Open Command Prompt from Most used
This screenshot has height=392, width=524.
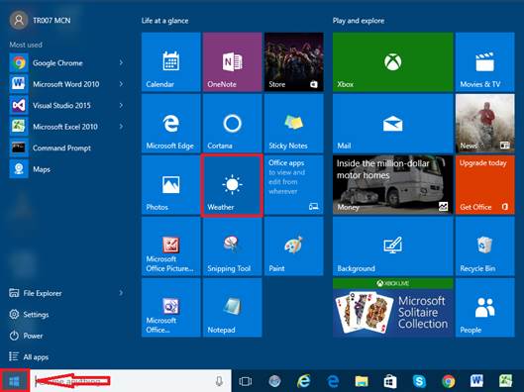[x=66, y=147]
